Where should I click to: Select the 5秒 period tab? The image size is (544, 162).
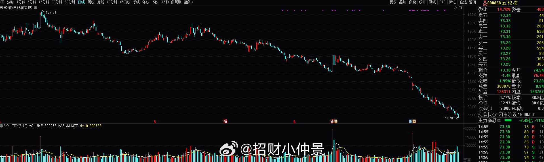tap(155, 2)
